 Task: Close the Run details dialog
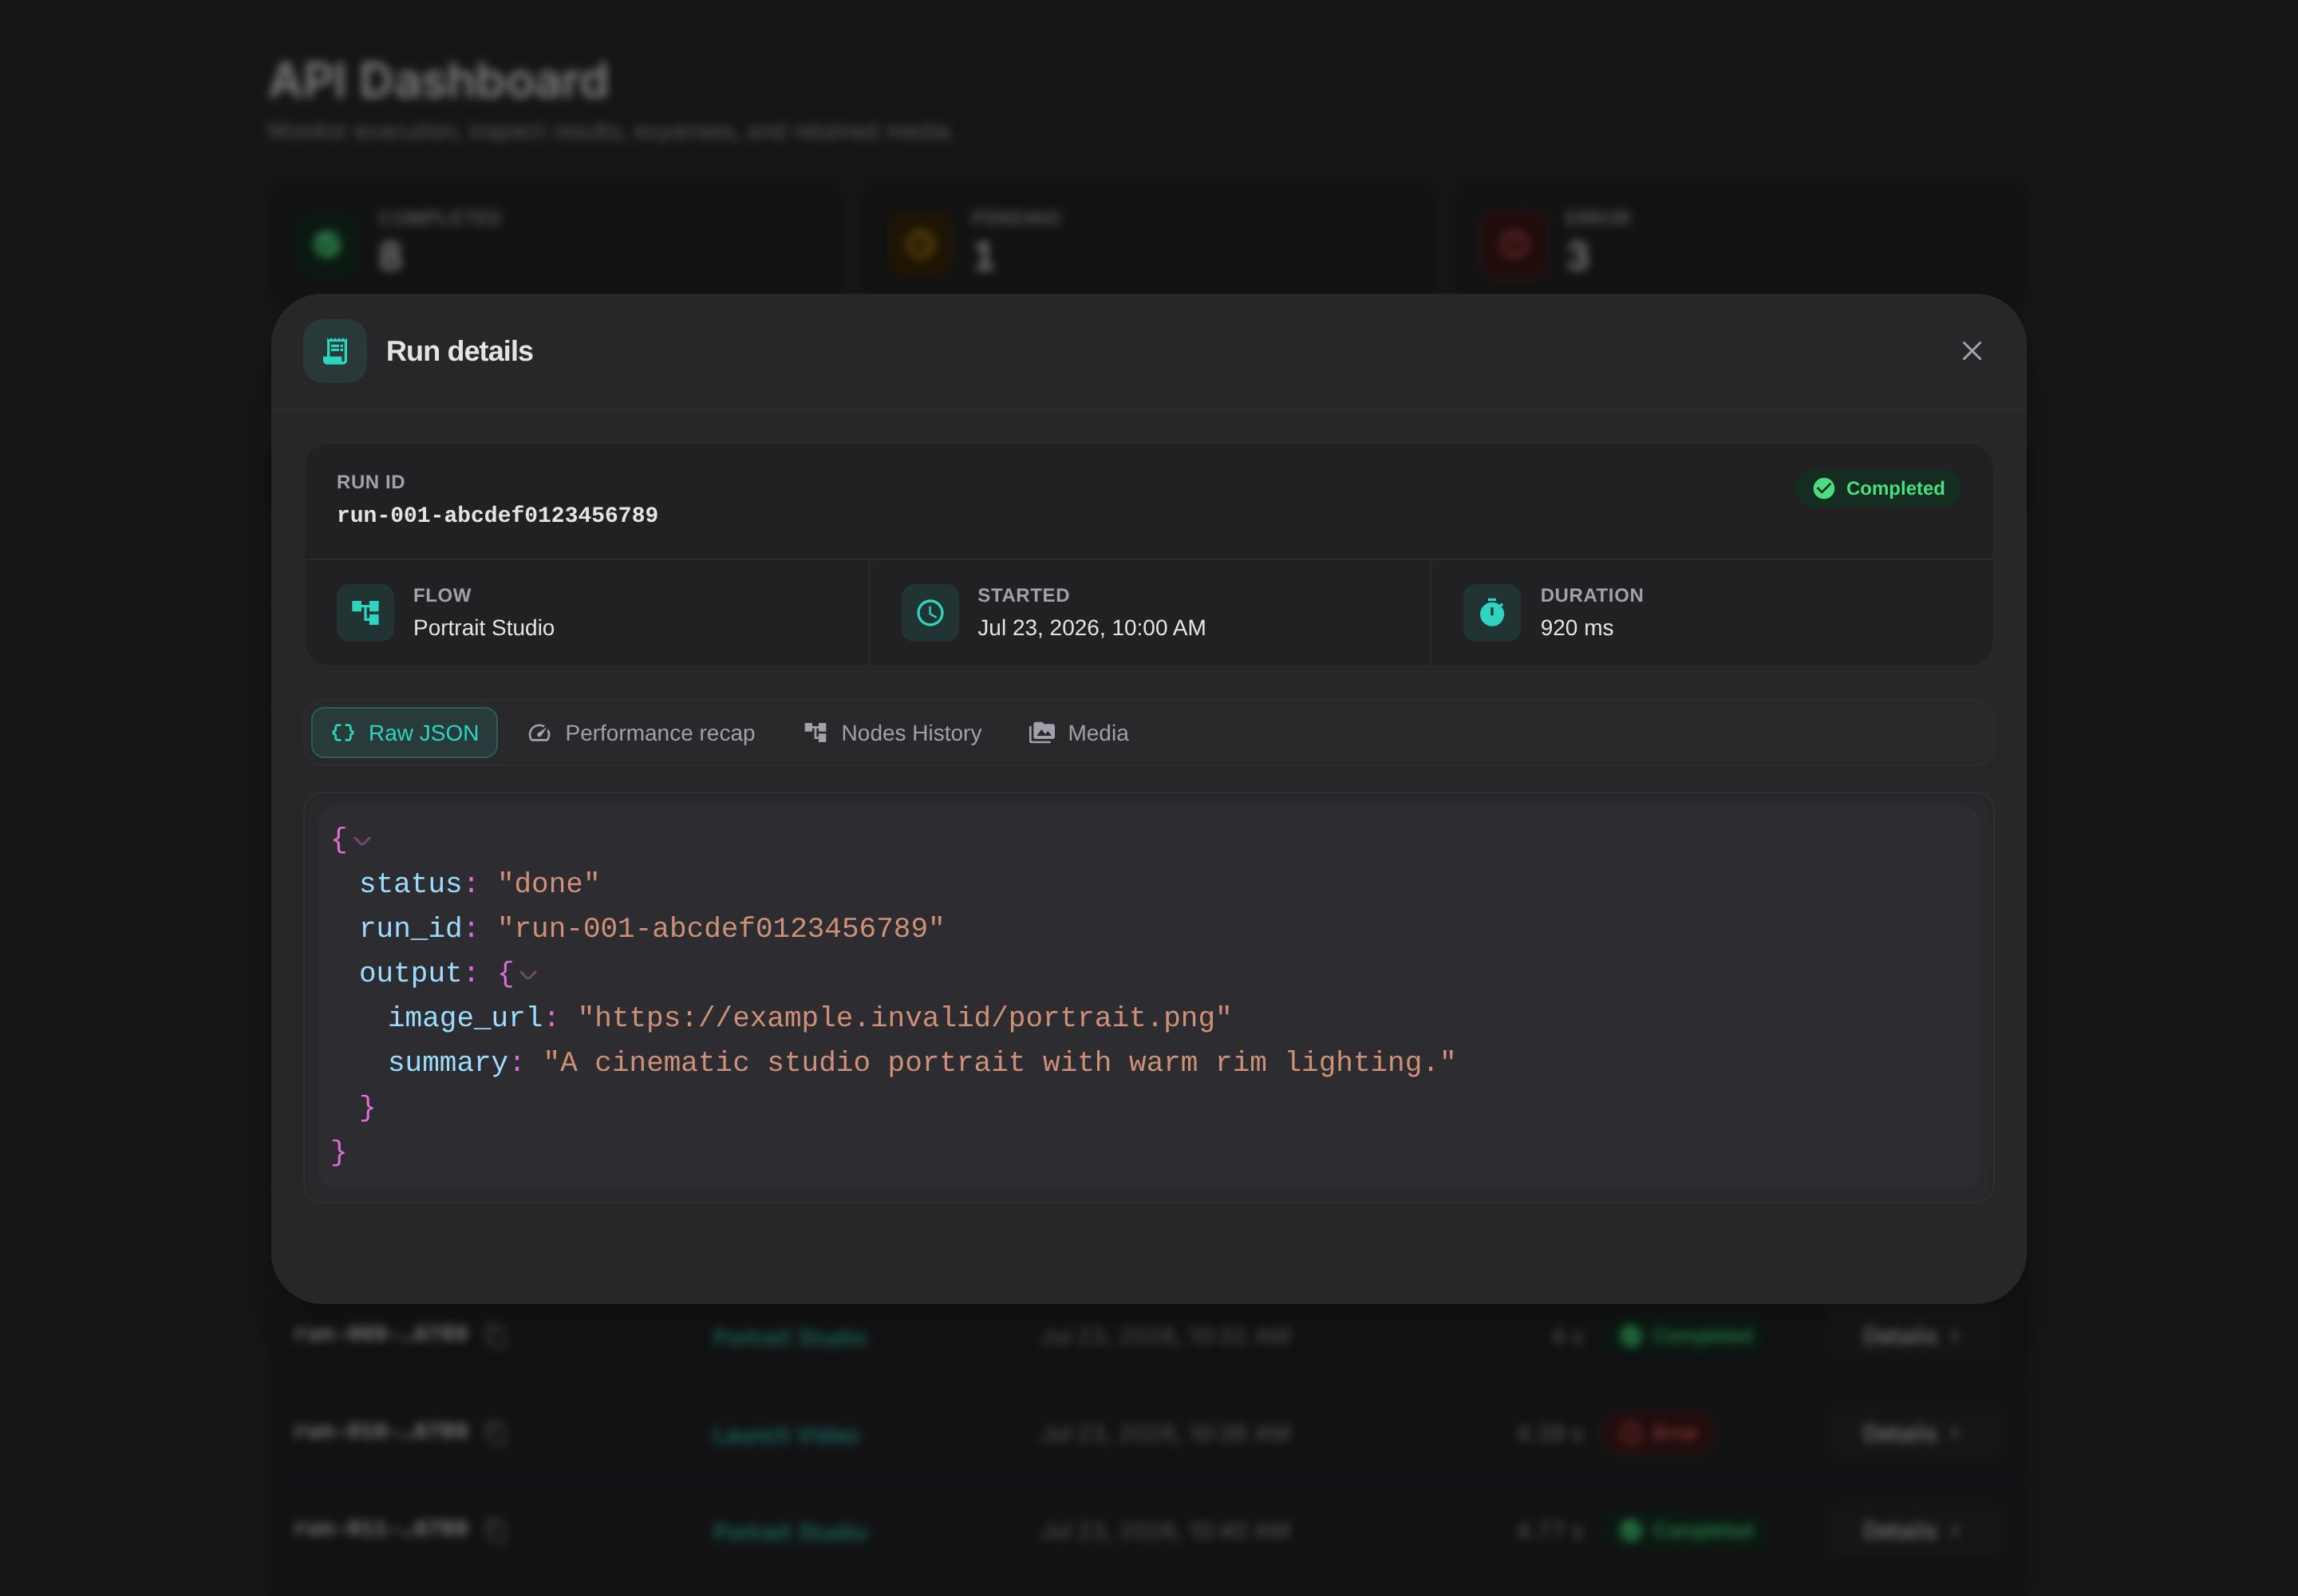(1971, 351)
